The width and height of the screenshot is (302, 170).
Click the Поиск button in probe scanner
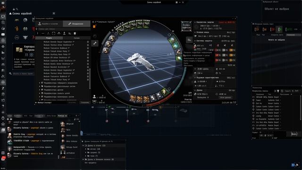[294, 134]
